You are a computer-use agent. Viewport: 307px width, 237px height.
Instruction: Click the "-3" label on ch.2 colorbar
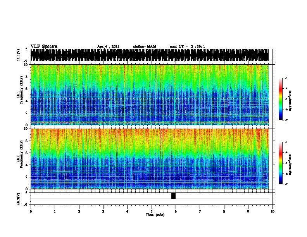coord(286,142)
